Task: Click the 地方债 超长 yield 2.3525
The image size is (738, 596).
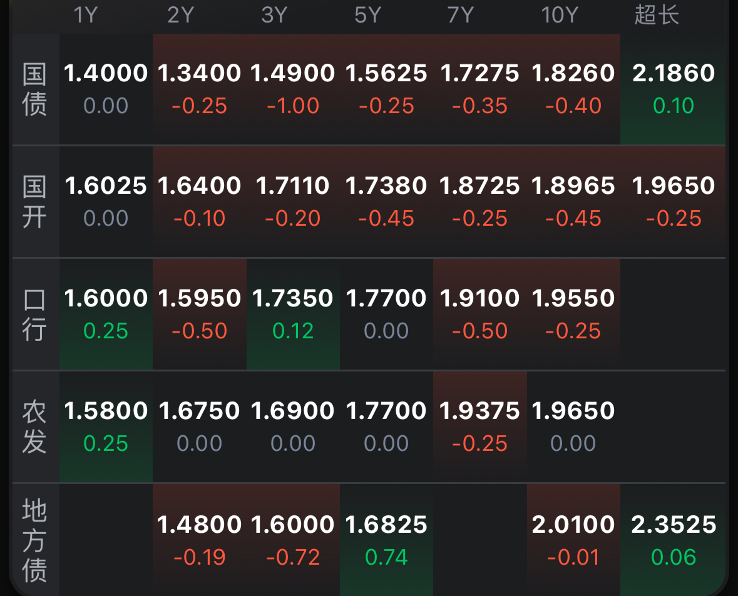Action: click(673, 539)
